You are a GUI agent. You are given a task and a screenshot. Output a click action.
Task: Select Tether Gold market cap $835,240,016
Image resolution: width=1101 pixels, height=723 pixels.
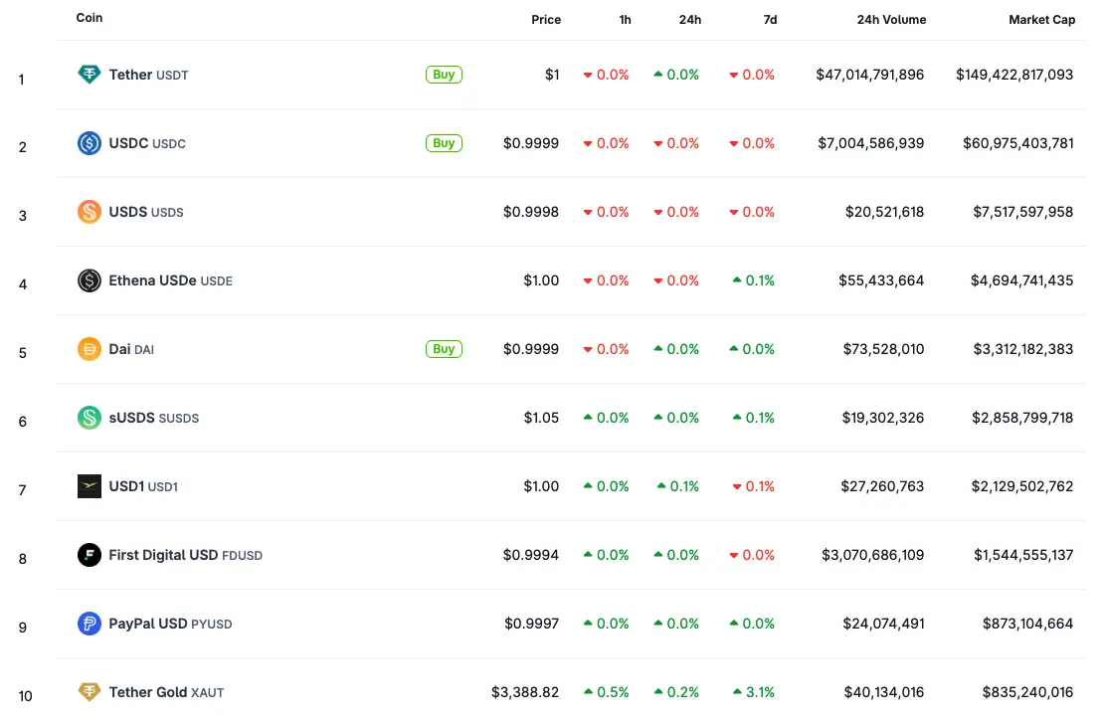point(1027,692)
